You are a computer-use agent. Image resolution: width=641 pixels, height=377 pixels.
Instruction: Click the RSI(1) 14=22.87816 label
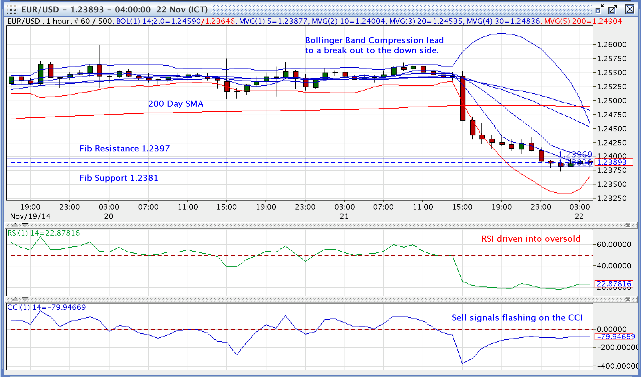coord(44,233)
